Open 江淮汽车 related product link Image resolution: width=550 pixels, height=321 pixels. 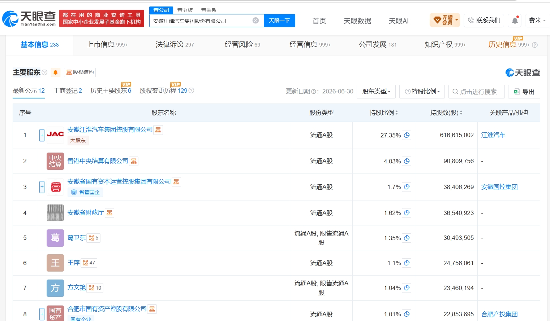pos(493,135)
